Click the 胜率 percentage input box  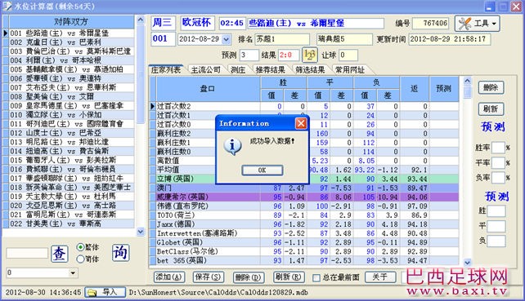click(x=498, y=148)
